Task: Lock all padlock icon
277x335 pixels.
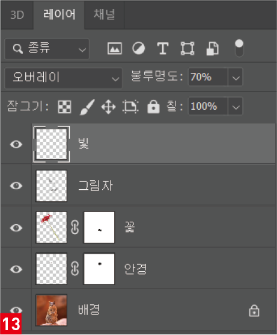Action: [x=153, y=106]
